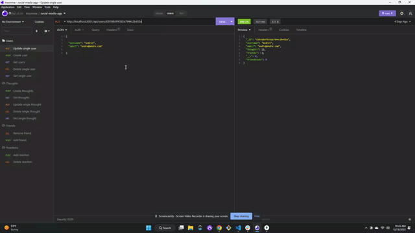
Task: Select the Get single user request
Action: [27, 76]
